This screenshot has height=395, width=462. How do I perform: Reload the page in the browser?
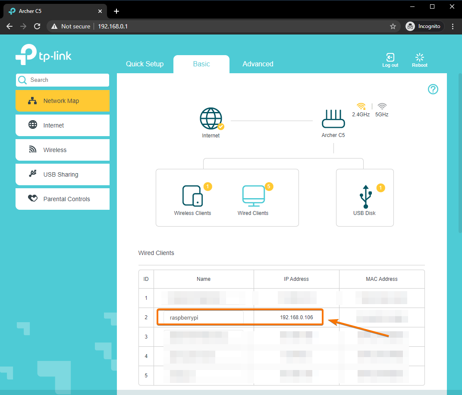click(x=37, y=26)
